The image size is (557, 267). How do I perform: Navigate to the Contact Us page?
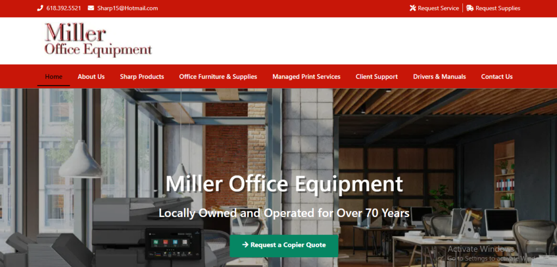pos(497,77)
